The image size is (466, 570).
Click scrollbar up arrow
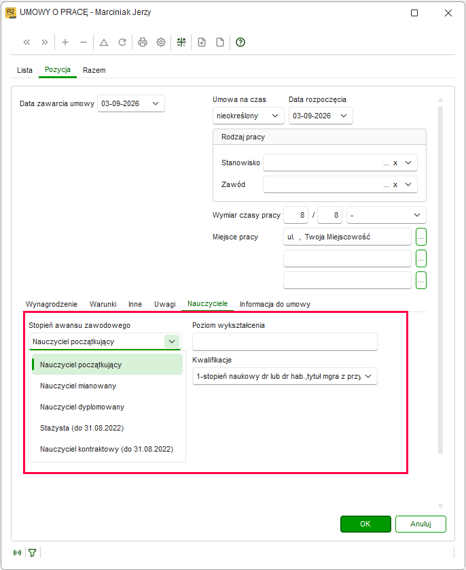440,100
